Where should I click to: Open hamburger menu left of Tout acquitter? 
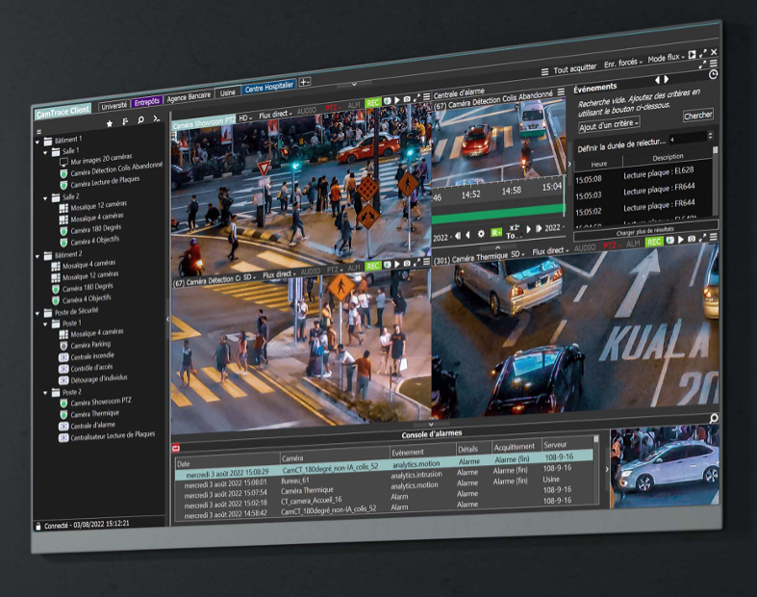click(x=544, y=72)
